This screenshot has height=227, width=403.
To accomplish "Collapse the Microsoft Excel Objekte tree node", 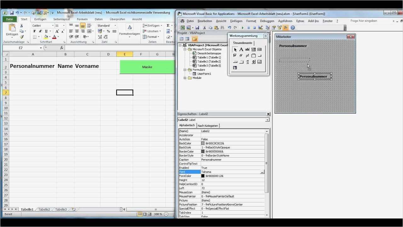I will coord(185,49).
